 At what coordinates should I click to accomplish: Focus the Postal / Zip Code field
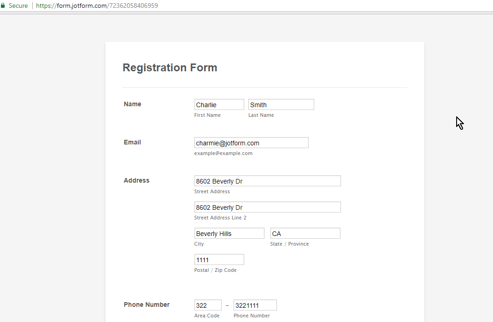219,259
